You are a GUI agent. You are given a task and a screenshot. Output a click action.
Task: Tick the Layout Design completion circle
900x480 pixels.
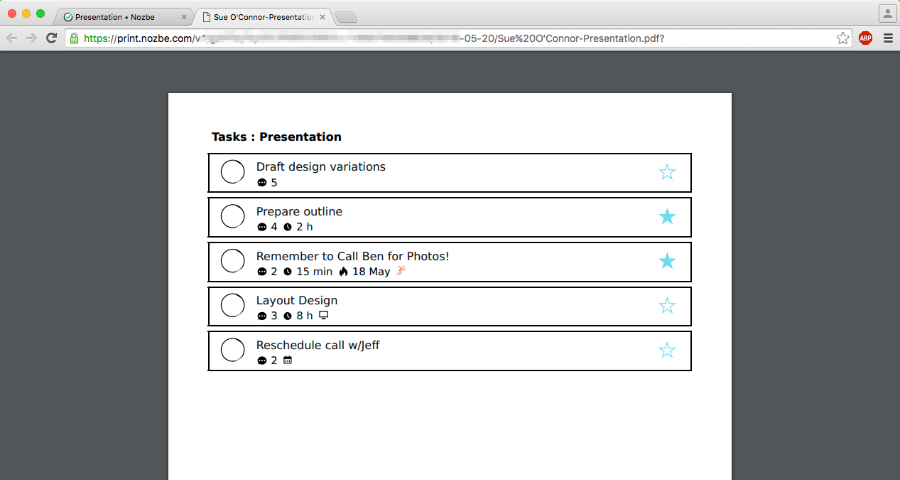click(x=233, y=305)
